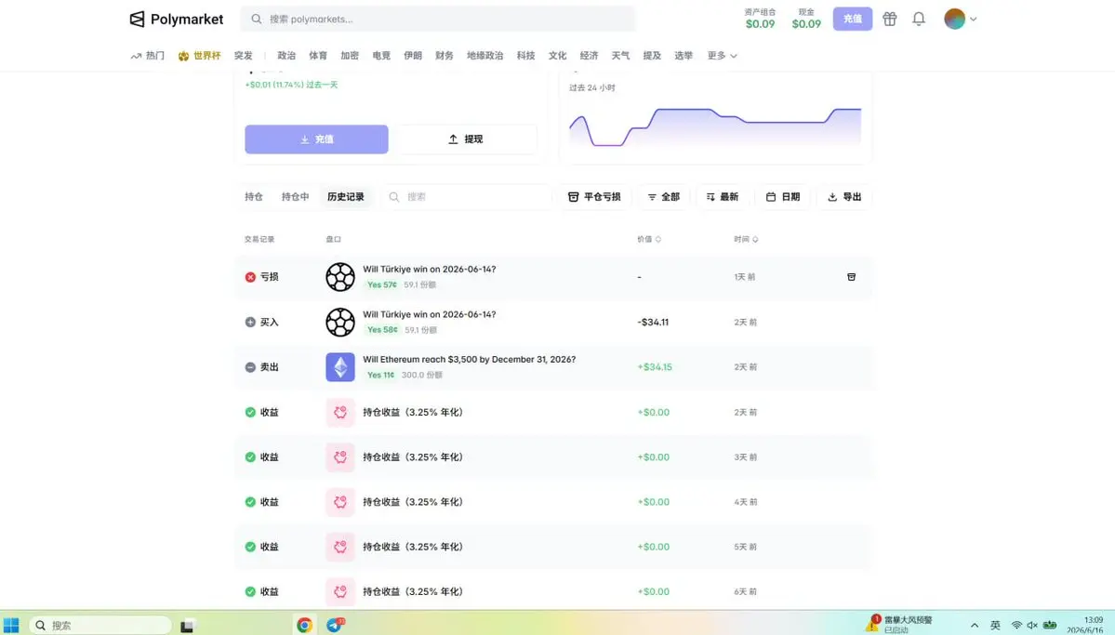Image resolution: width=1115 pixels, height=635 pixels.
Task: Expand the account chevron beside avatar
Action: tap(974, 20)
